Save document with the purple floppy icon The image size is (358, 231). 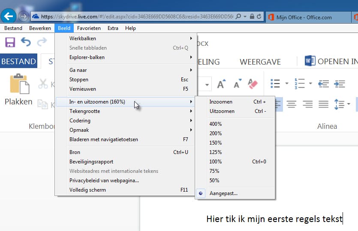tap(10, 42)
